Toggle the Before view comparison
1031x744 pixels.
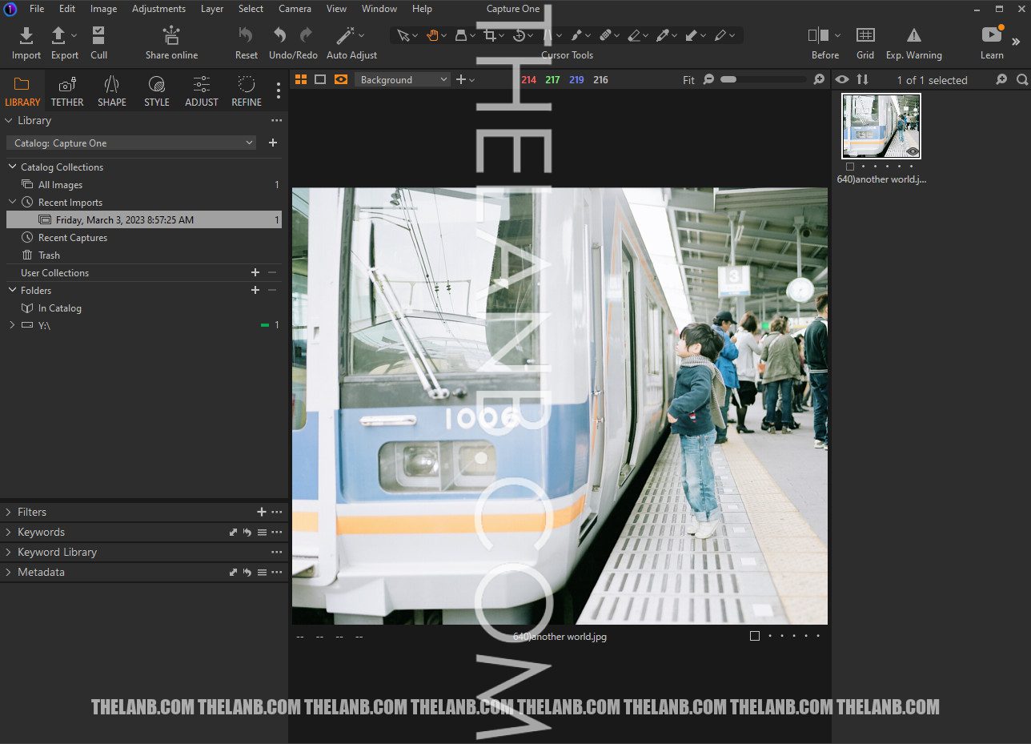pyautogui.click(x=819, y=36)
